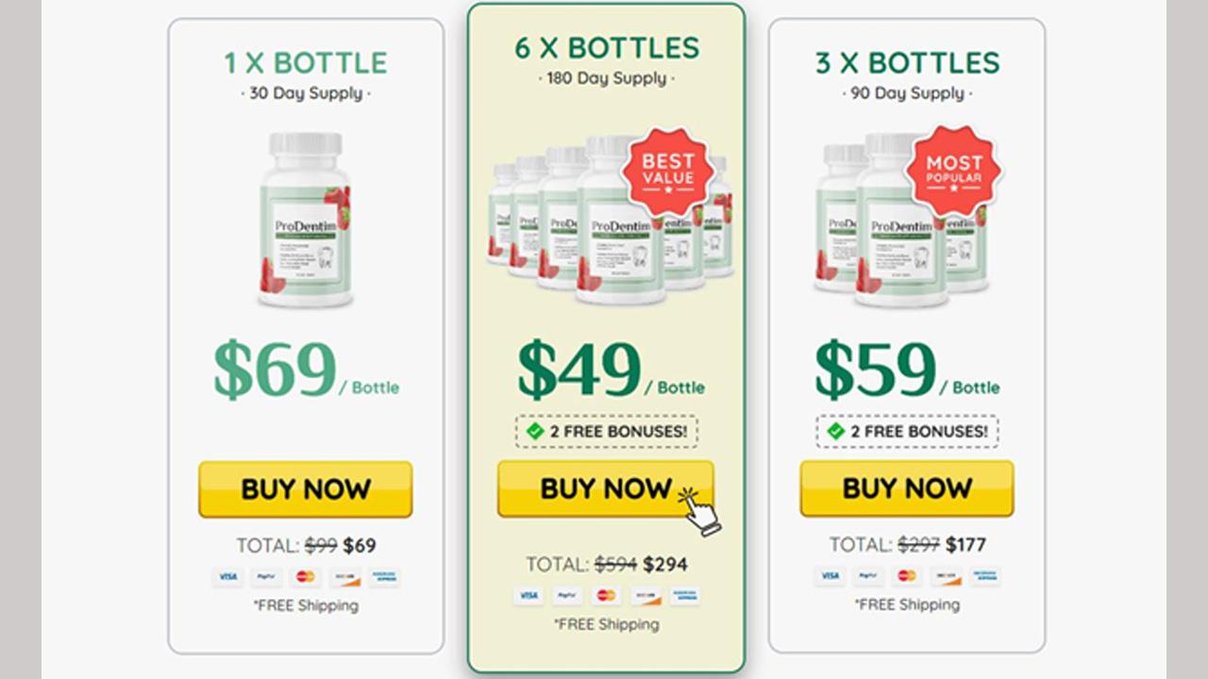Click 2 FREE BONUSES box under $49
The height and width of the screenshot is (679, 1208).
[606, 431]
